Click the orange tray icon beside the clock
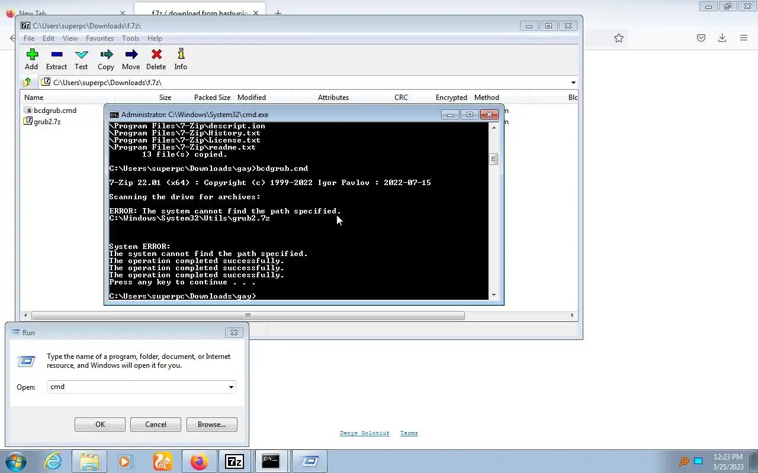The image size is (758, 473). (x=684, y=461)
